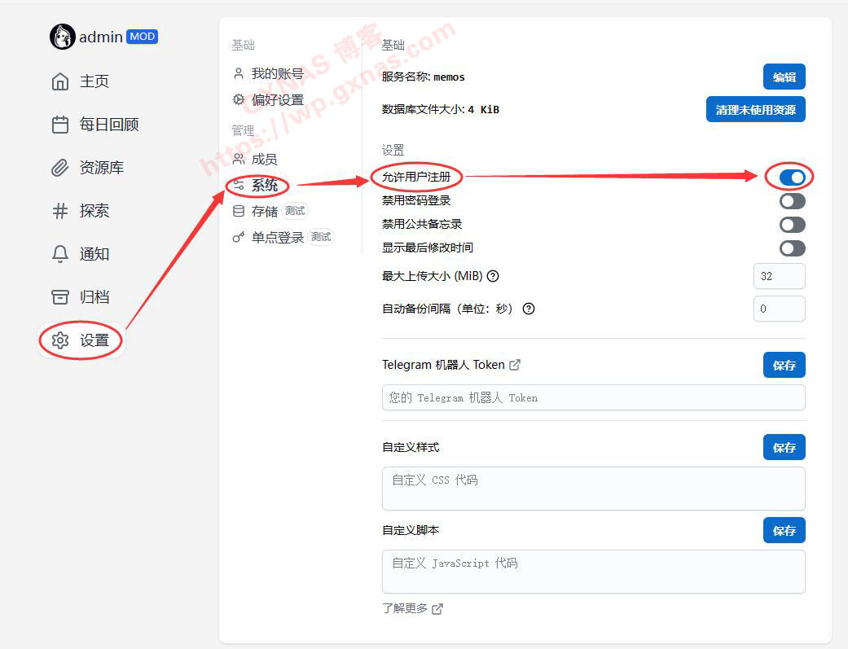Open 通知 bell icon
848x649 pixels.
point(60,254)
